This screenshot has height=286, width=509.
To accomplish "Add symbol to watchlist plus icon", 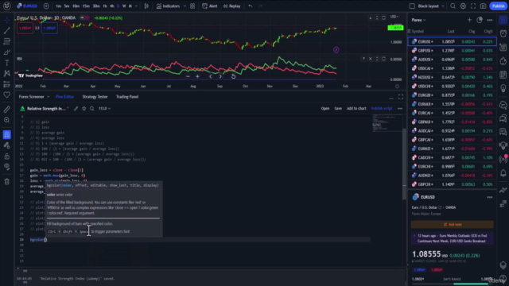I will click(x=469, y=20).
